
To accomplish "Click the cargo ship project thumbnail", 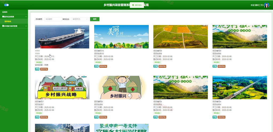I will 62,37.
